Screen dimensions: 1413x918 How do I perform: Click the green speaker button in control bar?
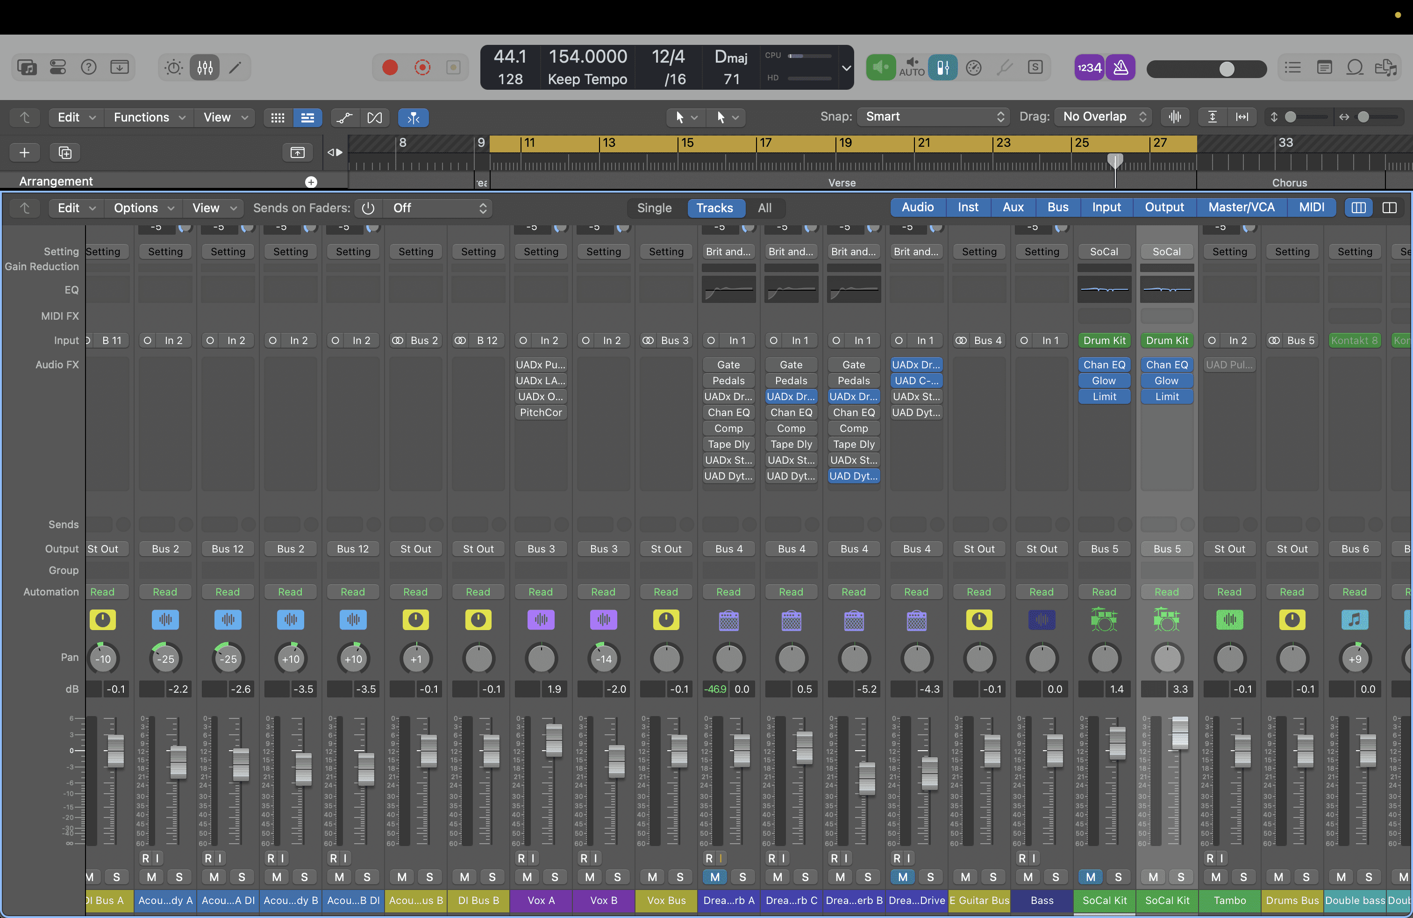880,67
